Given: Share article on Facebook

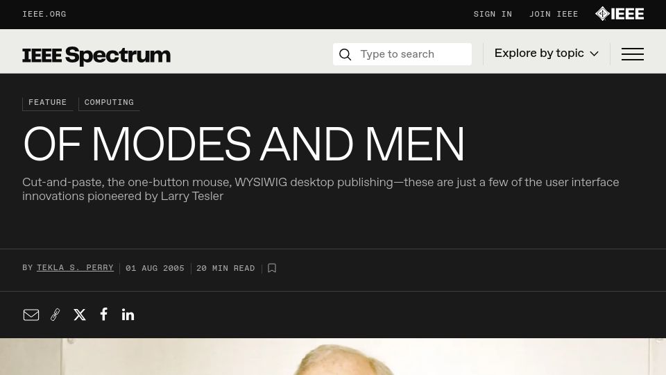Looking at the screenshot, I should tap(103, 314).
